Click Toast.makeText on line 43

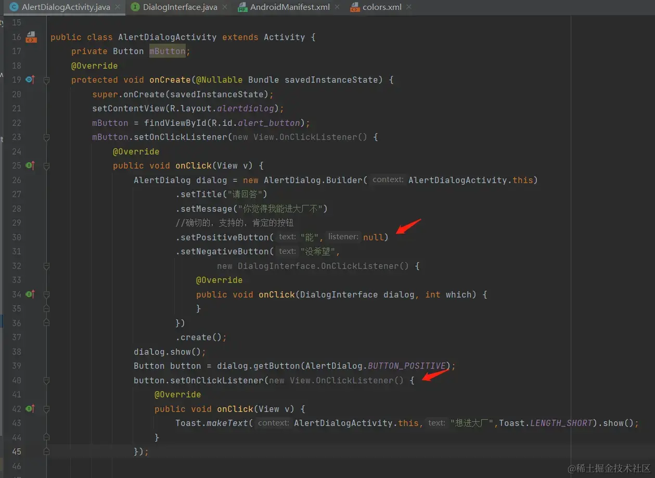211,423
